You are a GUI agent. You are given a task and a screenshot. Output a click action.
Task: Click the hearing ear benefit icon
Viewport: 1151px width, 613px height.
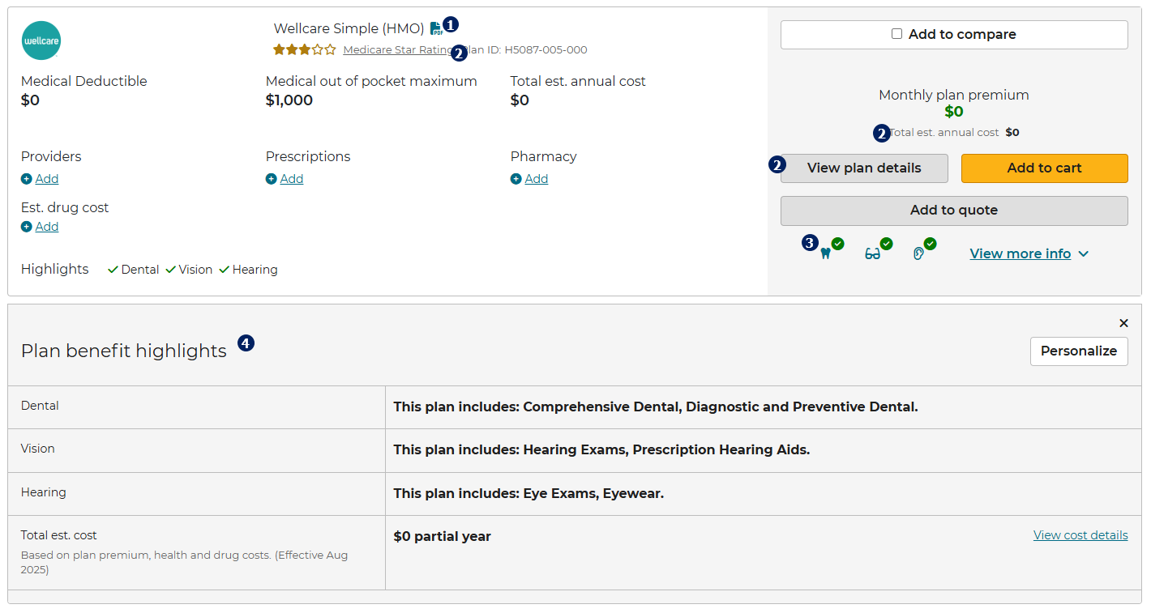pyautogui.click(x=918, y=253)
